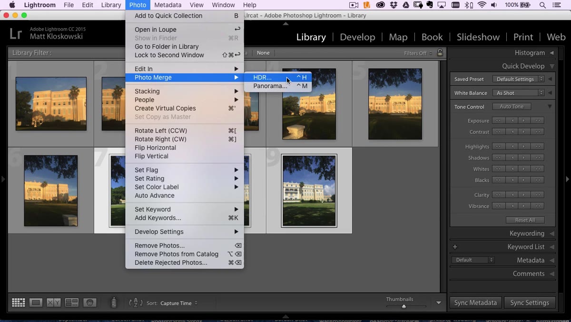571x322 pixels.
Task: Click the Bluetooth status icon
Action: 470,5
